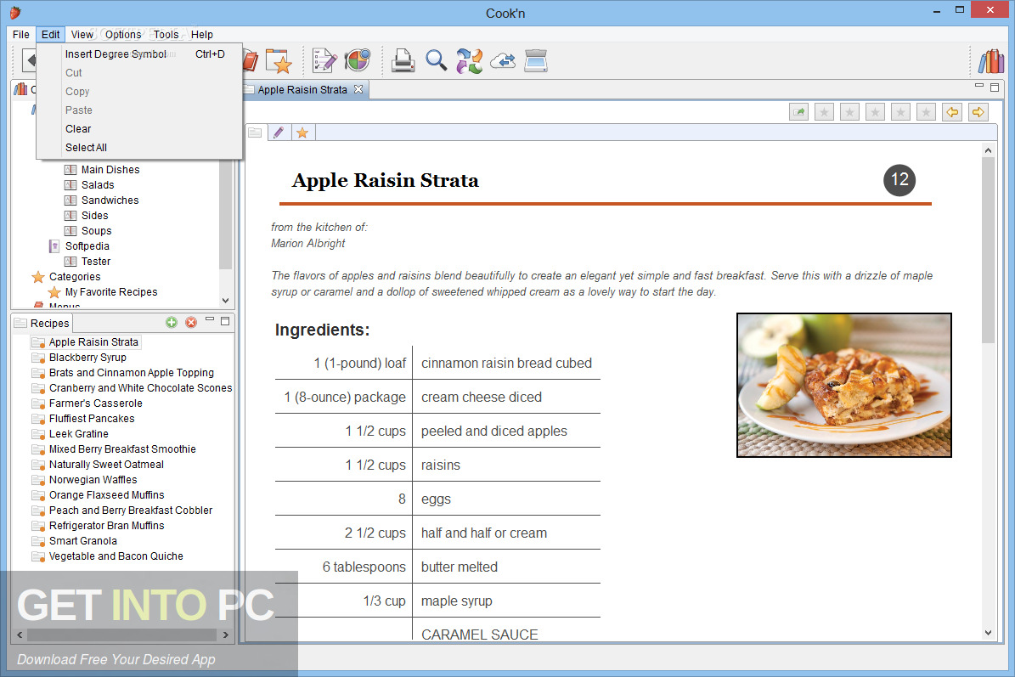Click the cloud sync icon
This screenshot has height=677, width=1015.
(x=502, y=60)
